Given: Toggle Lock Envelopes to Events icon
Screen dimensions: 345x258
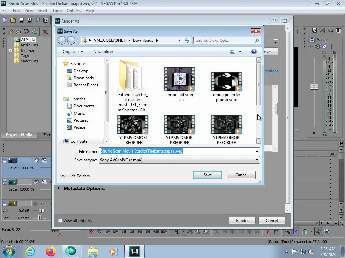Looking at the screenshot, I should pyautogui.click(x=319, y=231).
